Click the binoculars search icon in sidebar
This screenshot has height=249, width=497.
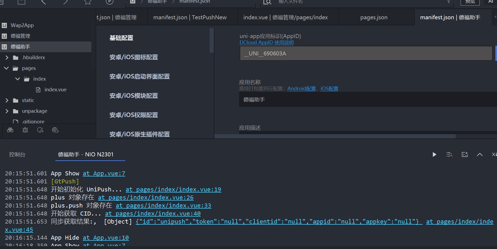pos(10,130)
